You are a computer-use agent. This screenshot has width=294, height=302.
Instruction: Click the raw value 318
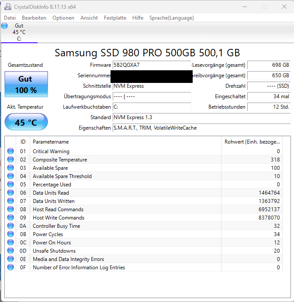[x=275, y=160]
